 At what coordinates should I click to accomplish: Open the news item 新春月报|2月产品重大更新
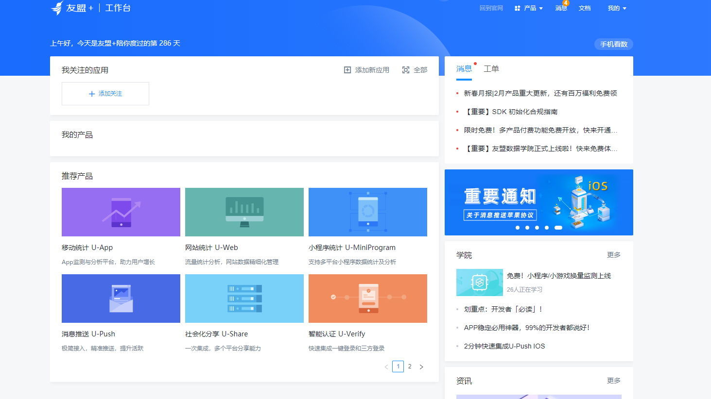coord(539,93)
